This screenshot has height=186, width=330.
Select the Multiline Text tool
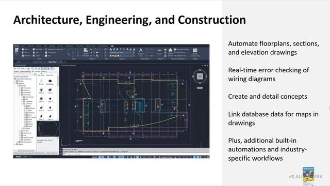pos(141,52)
